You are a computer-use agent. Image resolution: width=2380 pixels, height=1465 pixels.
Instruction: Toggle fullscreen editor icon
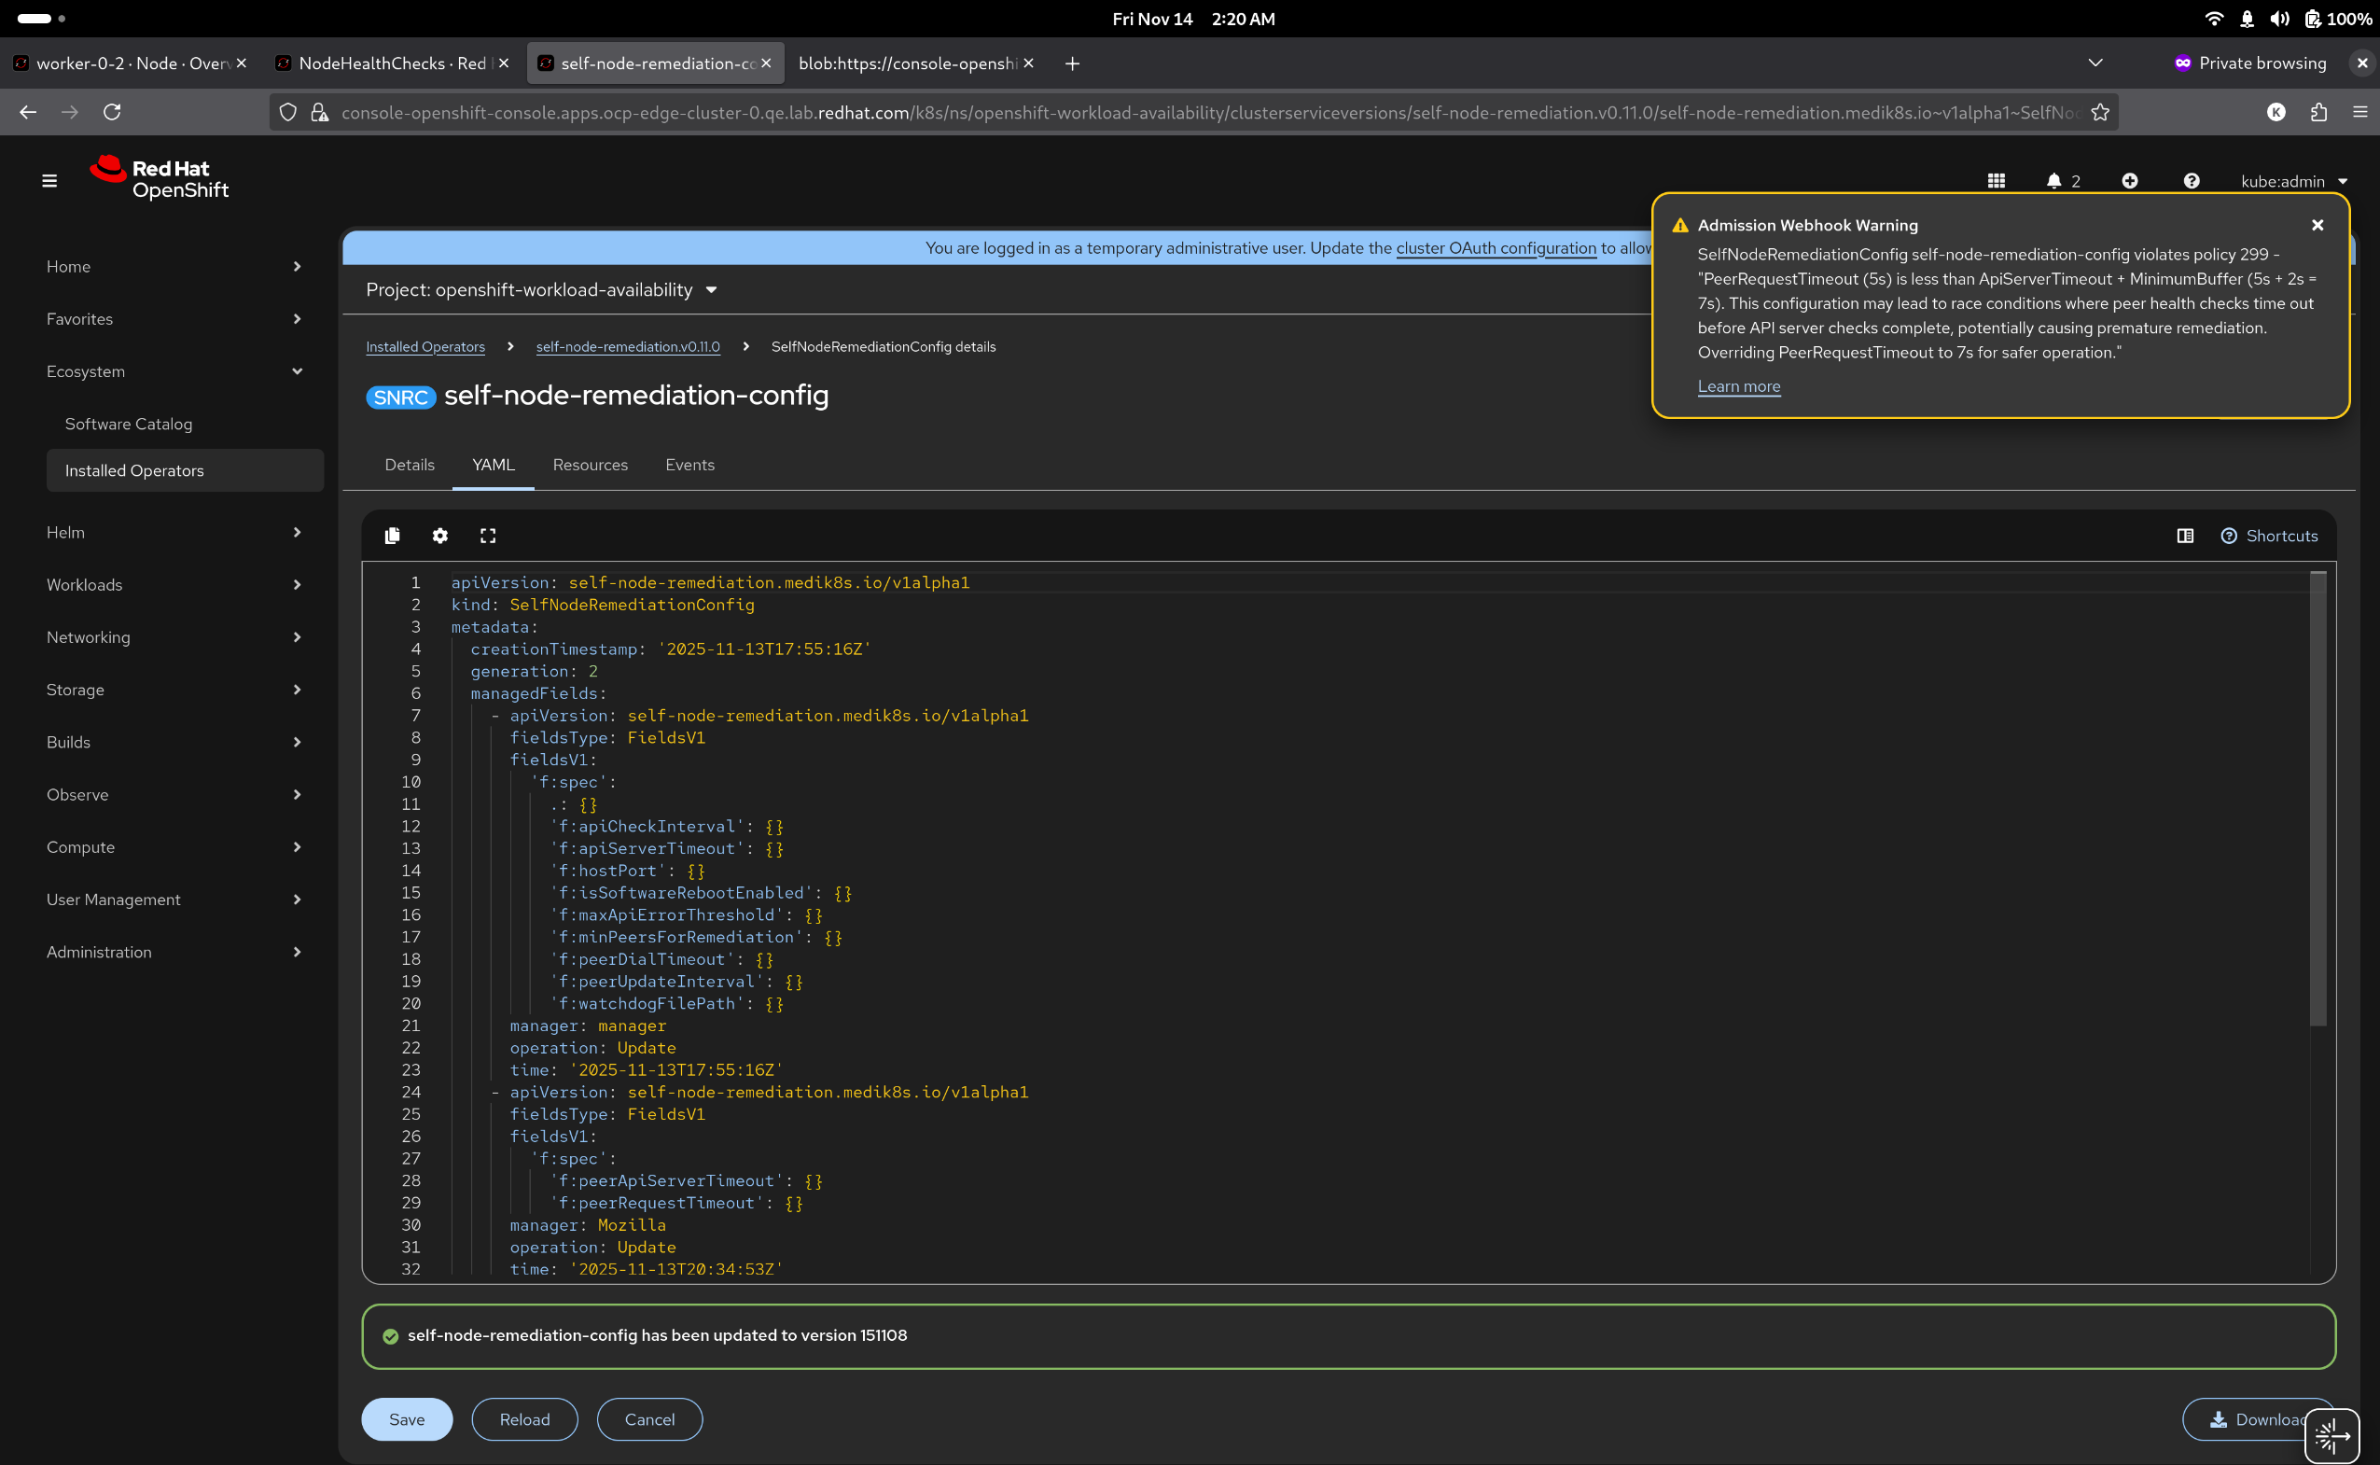(x=488, y=536)
